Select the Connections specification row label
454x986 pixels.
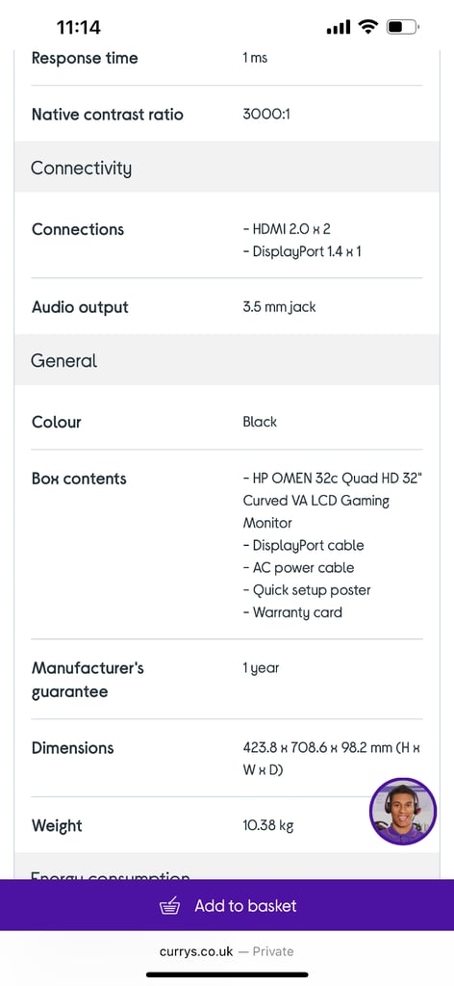pyautogui.click(x=78, y=229)
